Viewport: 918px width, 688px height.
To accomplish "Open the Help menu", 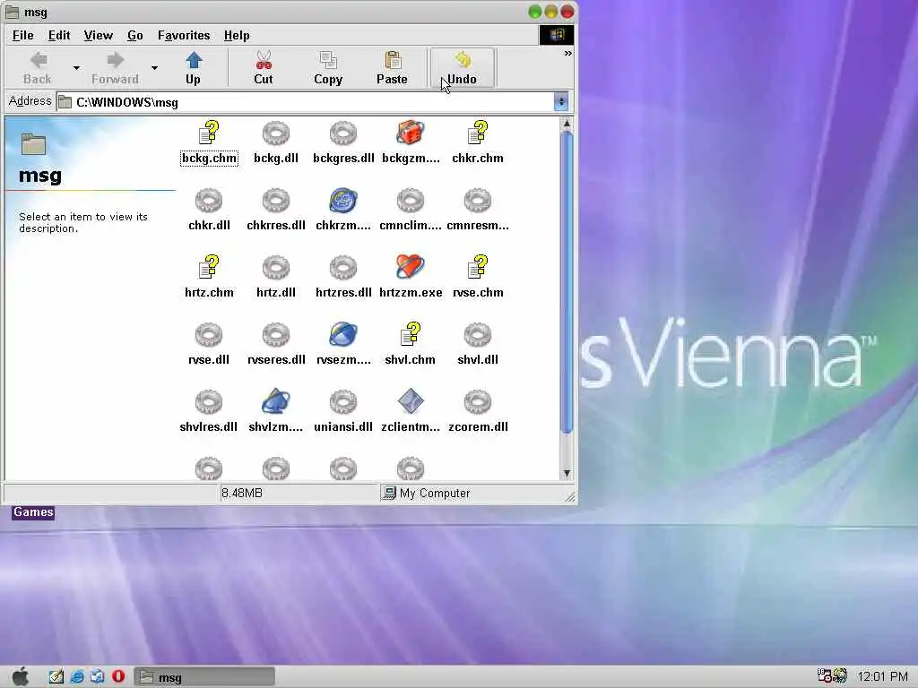I will pyautogui.click(x=237, y=36).
